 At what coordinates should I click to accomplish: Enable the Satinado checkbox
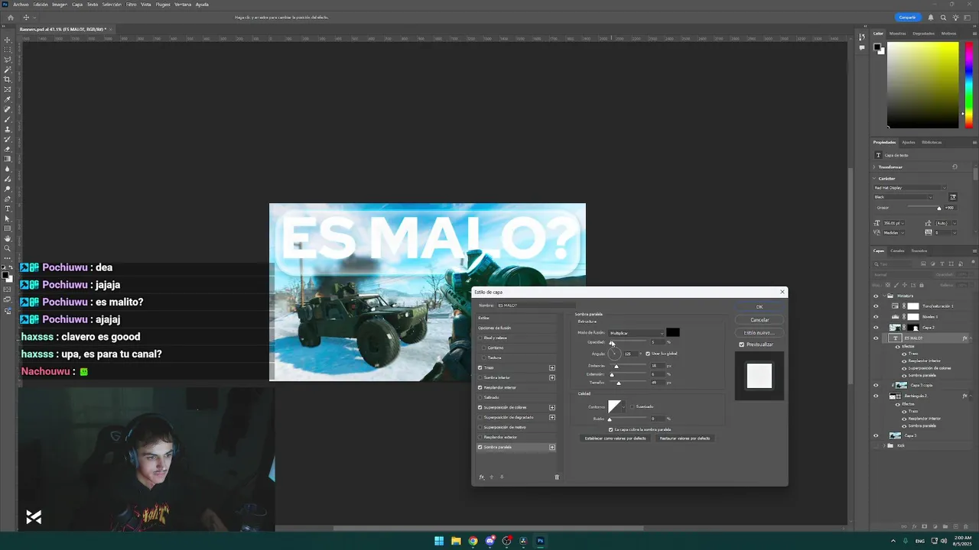[480, 397]
